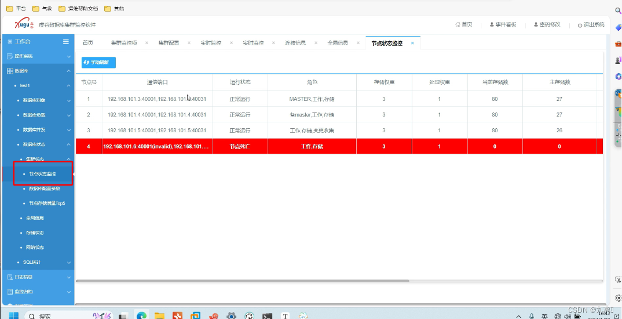Select the active 节点状态监控 tab
The width and height of the screenshot is (622, 319).
pyautogui.click(x=387, y=43)
